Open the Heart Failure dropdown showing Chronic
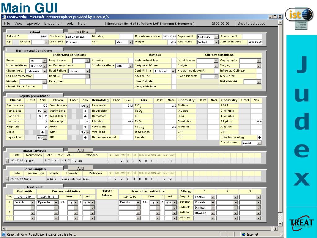The height and width of the screenshot is (238, 317). tap(79, 71)
